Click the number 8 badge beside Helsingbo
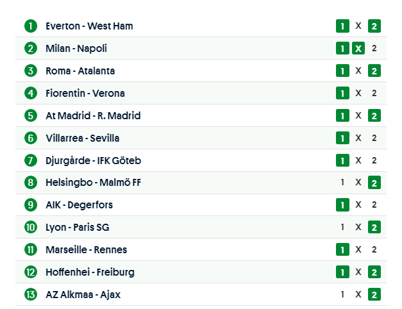402x309 pixels. pyautogui.click(x=31, y=183)
